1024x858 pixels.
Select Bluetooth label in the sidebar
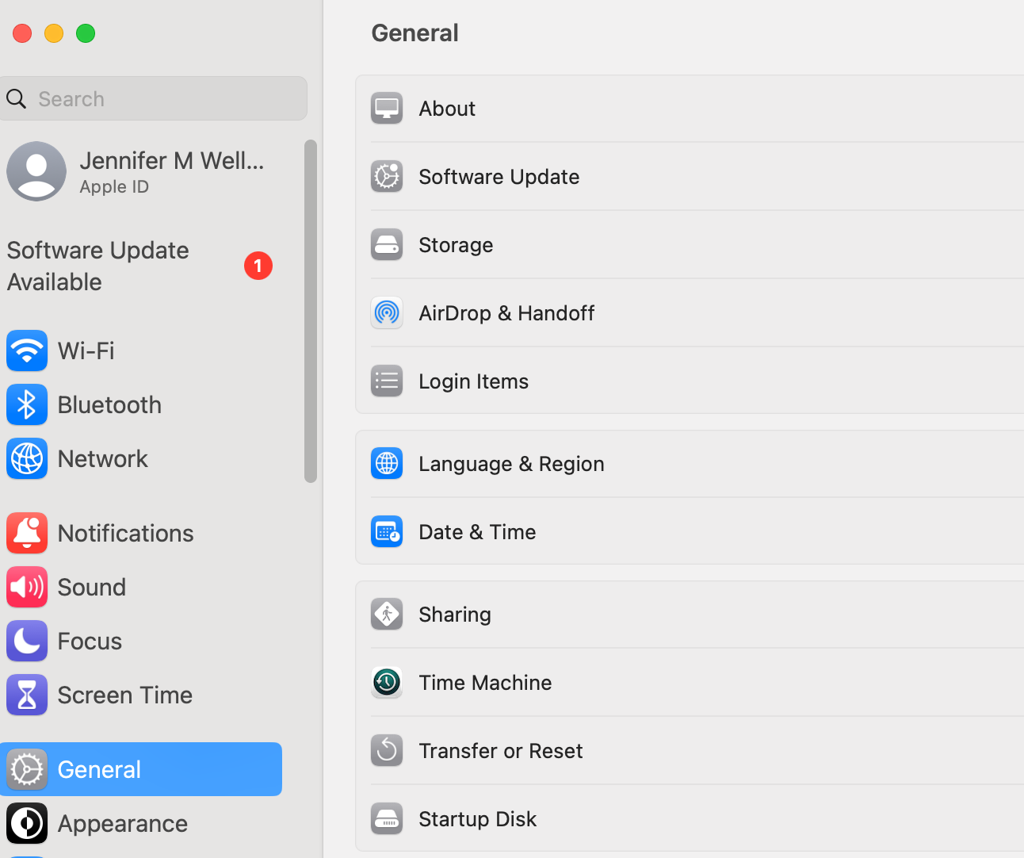109,404
